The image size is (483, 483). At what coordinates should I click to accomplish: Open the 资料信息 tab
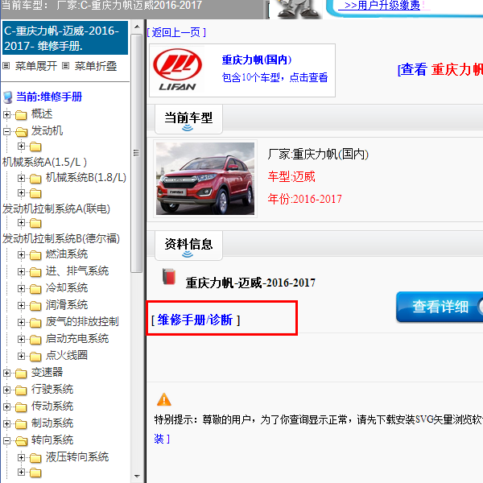coord(188,246)
